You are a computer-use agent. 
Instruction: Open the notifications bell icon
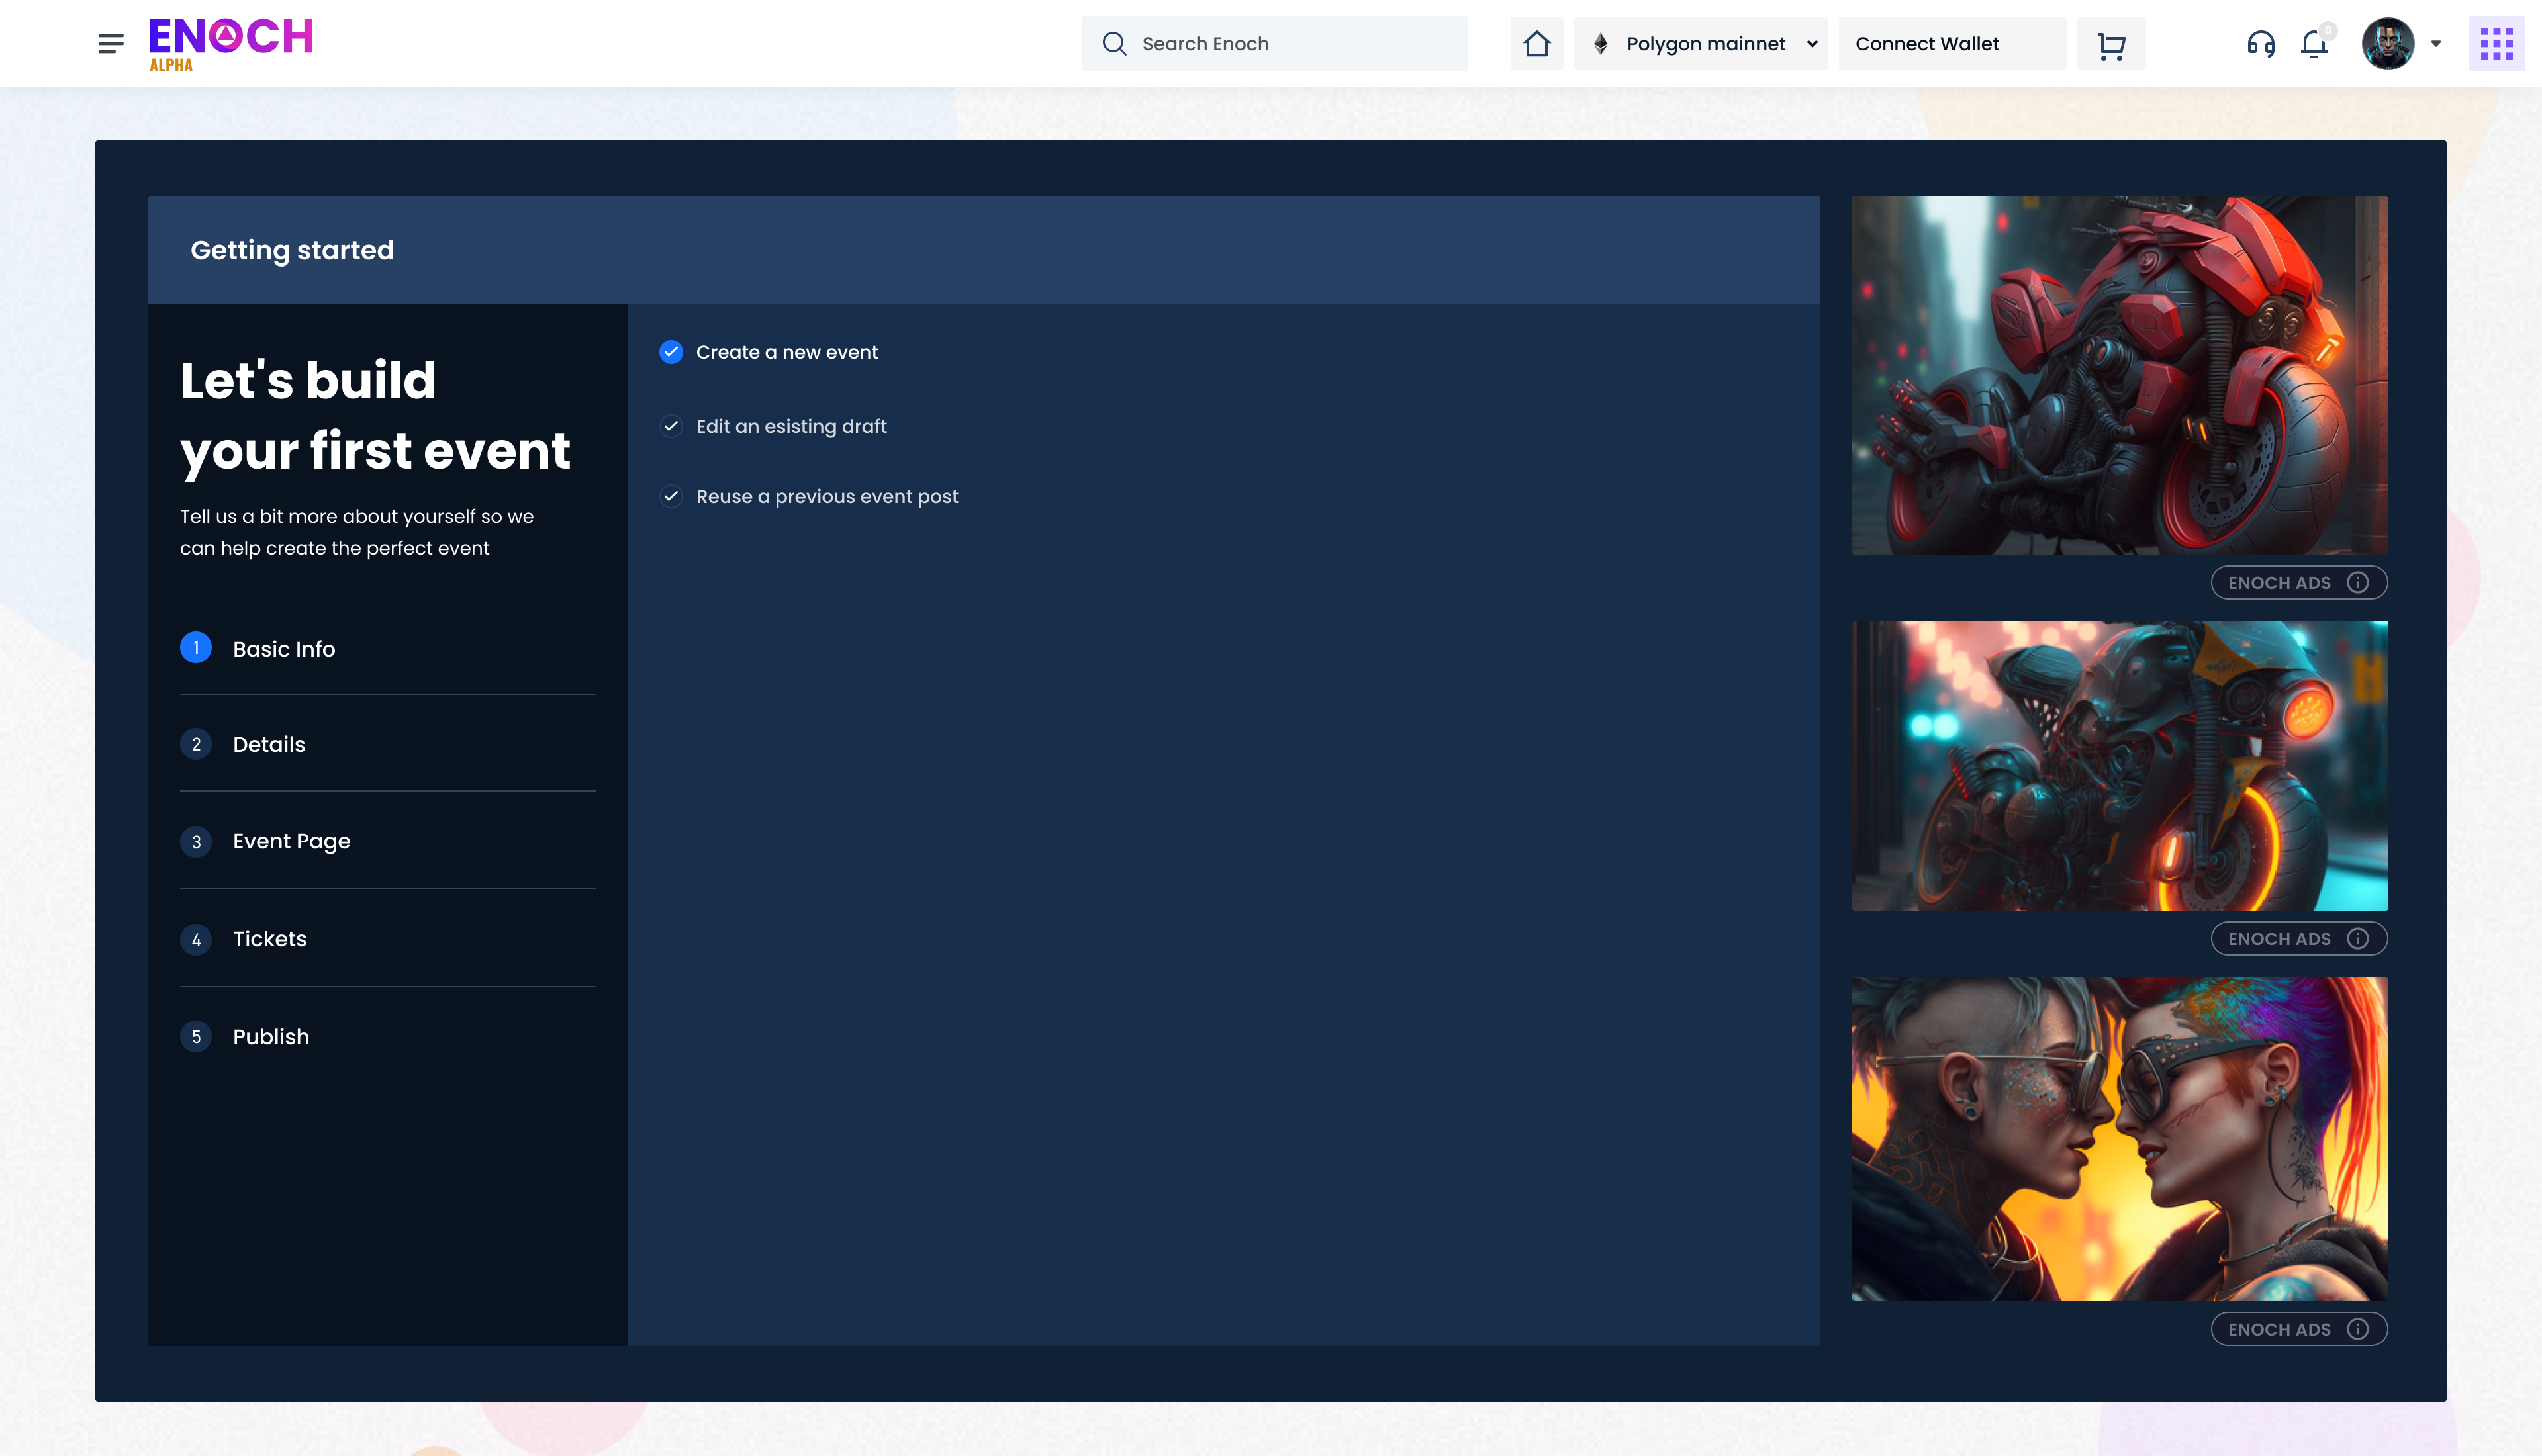(x=2313, y=44)
